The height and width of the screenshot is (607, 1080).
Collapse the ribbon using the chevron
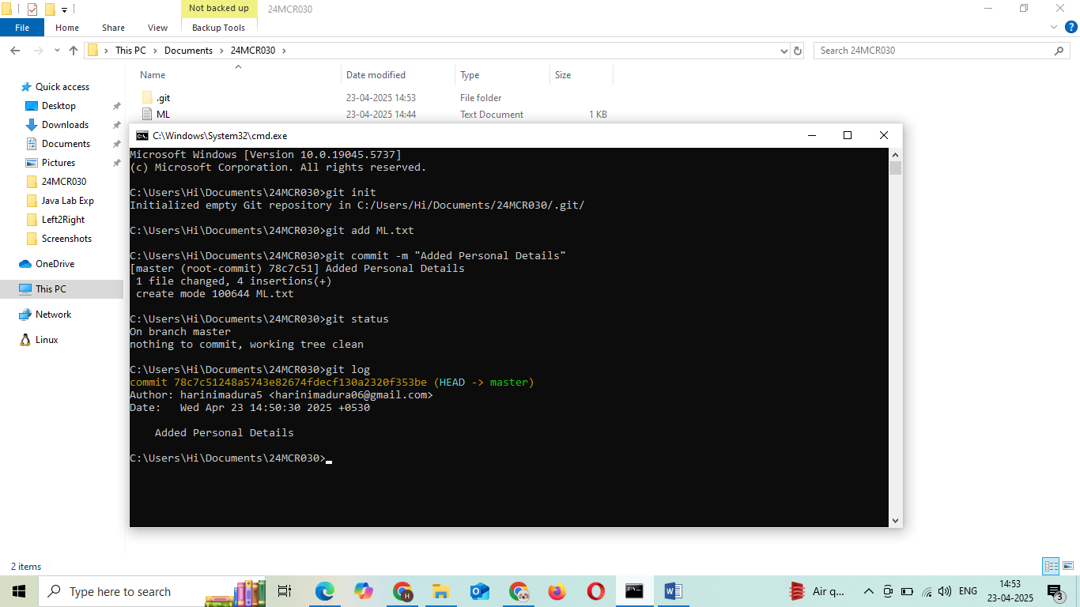(1054, 27)
